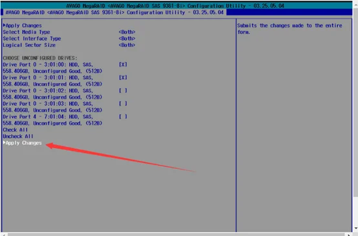358x236 pixels.
Task: Open Select Media Type <Both> option
Action: click(127, 32)
